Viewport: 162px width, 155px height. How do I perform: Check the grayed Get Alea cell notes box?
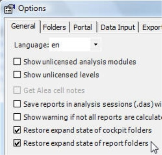pos(17,90)
